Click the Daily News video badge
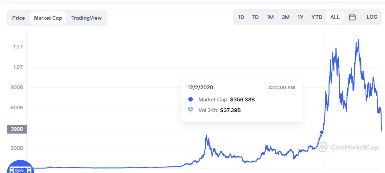Viewport: 385px width, 173px height. click(x=21, y=167)
